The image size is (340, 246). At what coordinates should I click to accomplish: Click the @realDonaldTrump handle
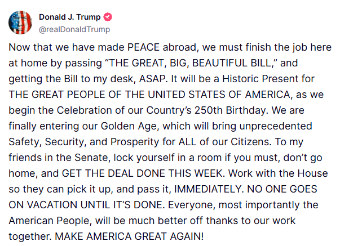74,29
